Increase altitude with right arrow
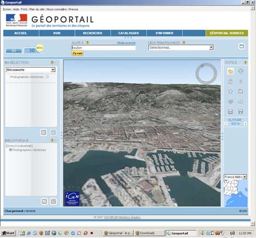Viewport: 256px width, 238px height. [246, 124]
